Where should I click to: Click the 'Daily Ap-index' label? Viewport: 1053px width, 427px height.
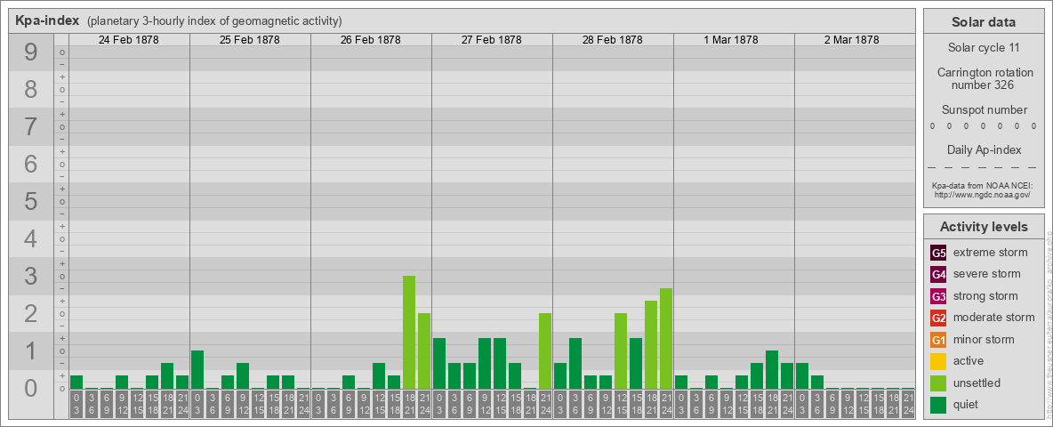click(984, 149)
